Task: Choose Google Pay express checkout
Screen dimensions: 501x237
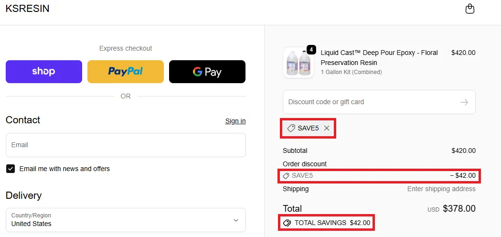Action: [x=207, y=72]
